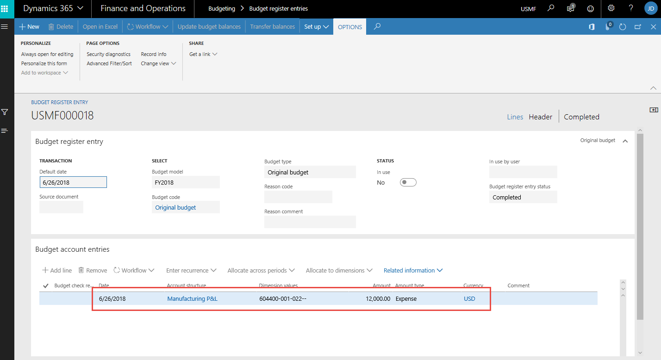The width and height of the screenshot is (661, 360).
Task: Open the messages notification icon
Action: point(571,8)
